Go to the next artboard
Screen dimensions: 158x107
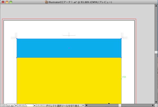[38, 105]
